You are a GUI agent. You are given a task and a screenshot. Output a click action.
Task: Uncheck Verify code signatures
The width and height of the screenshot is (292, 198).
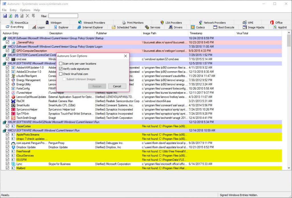(61, 69)
